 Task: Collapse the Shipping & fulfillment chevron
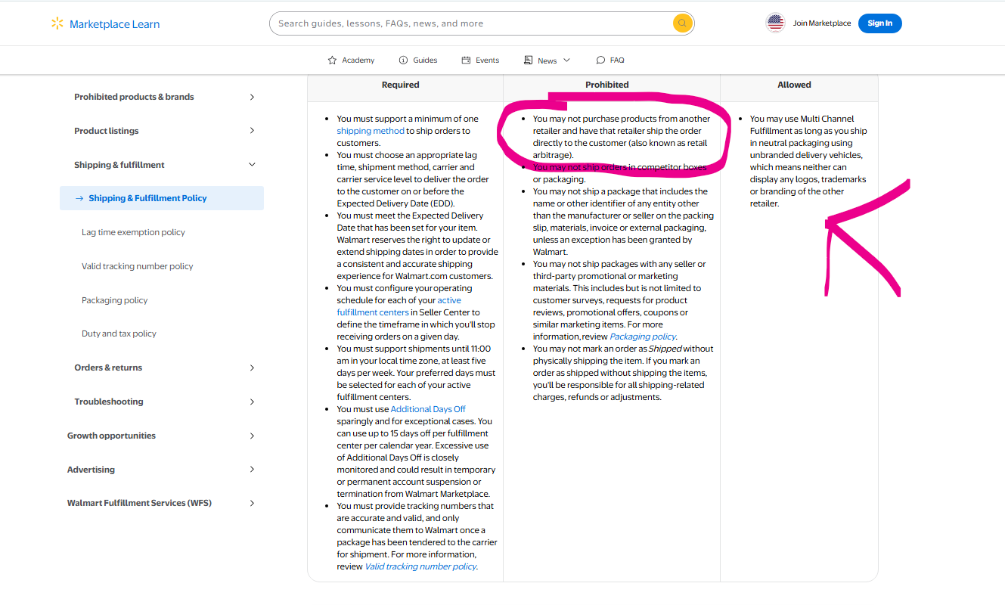(x=252, y=165)
